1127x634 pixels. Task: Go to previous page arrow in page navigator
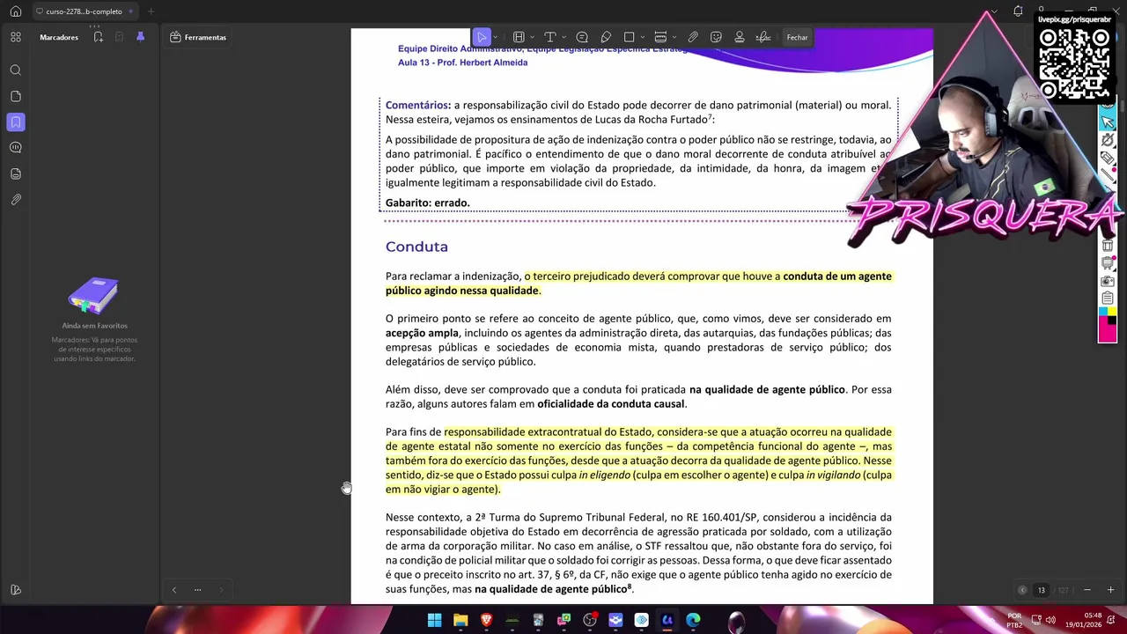1022,590
